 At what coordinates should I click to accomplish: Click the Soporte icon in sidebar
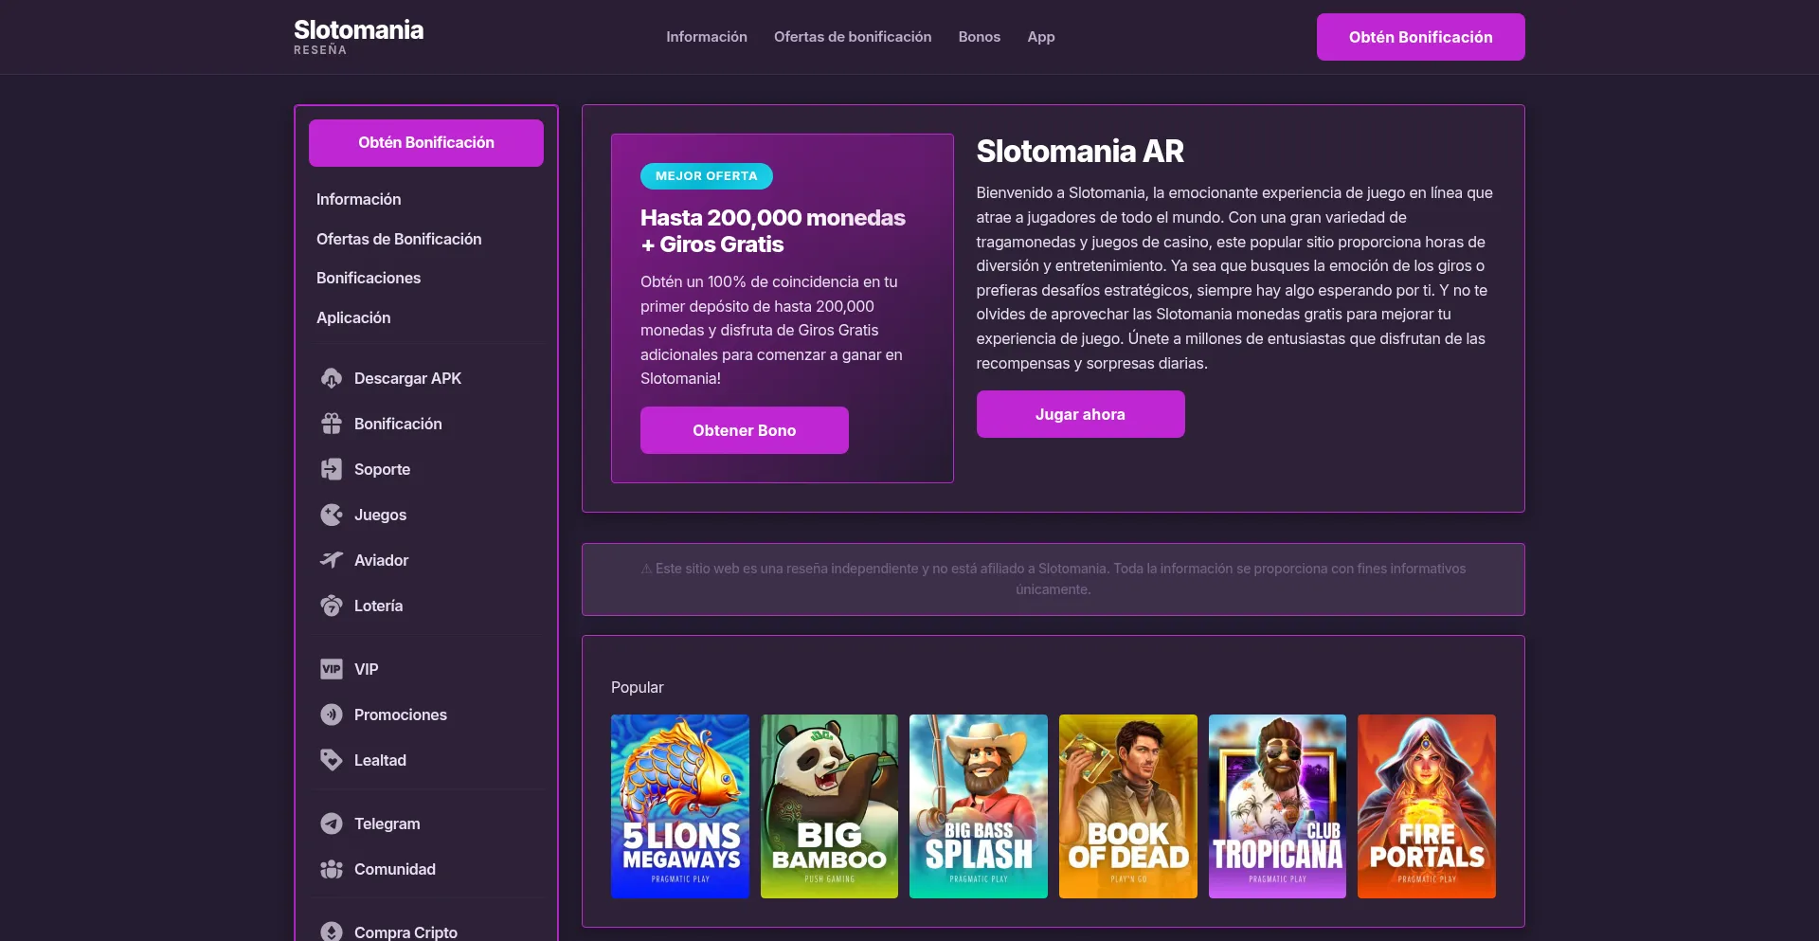tap(331, 469)
